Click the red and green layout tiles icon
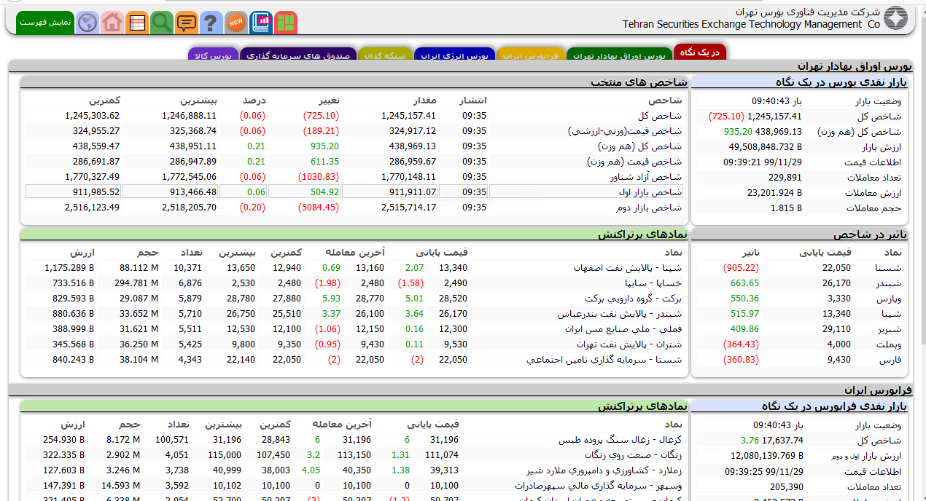 coord(286,23)
